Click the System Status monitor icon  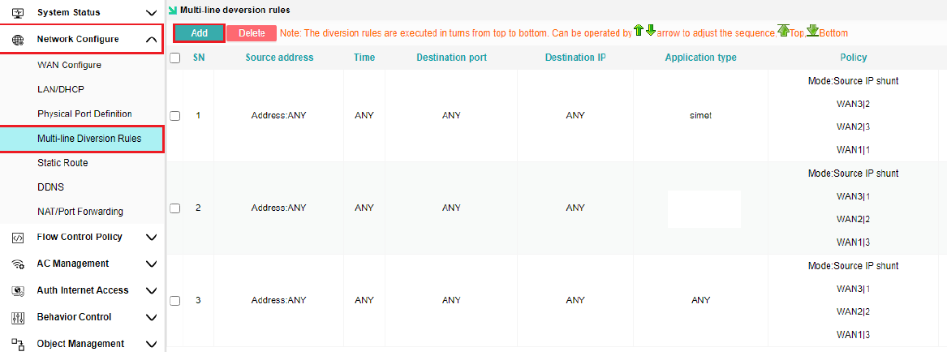pos(19,12)
